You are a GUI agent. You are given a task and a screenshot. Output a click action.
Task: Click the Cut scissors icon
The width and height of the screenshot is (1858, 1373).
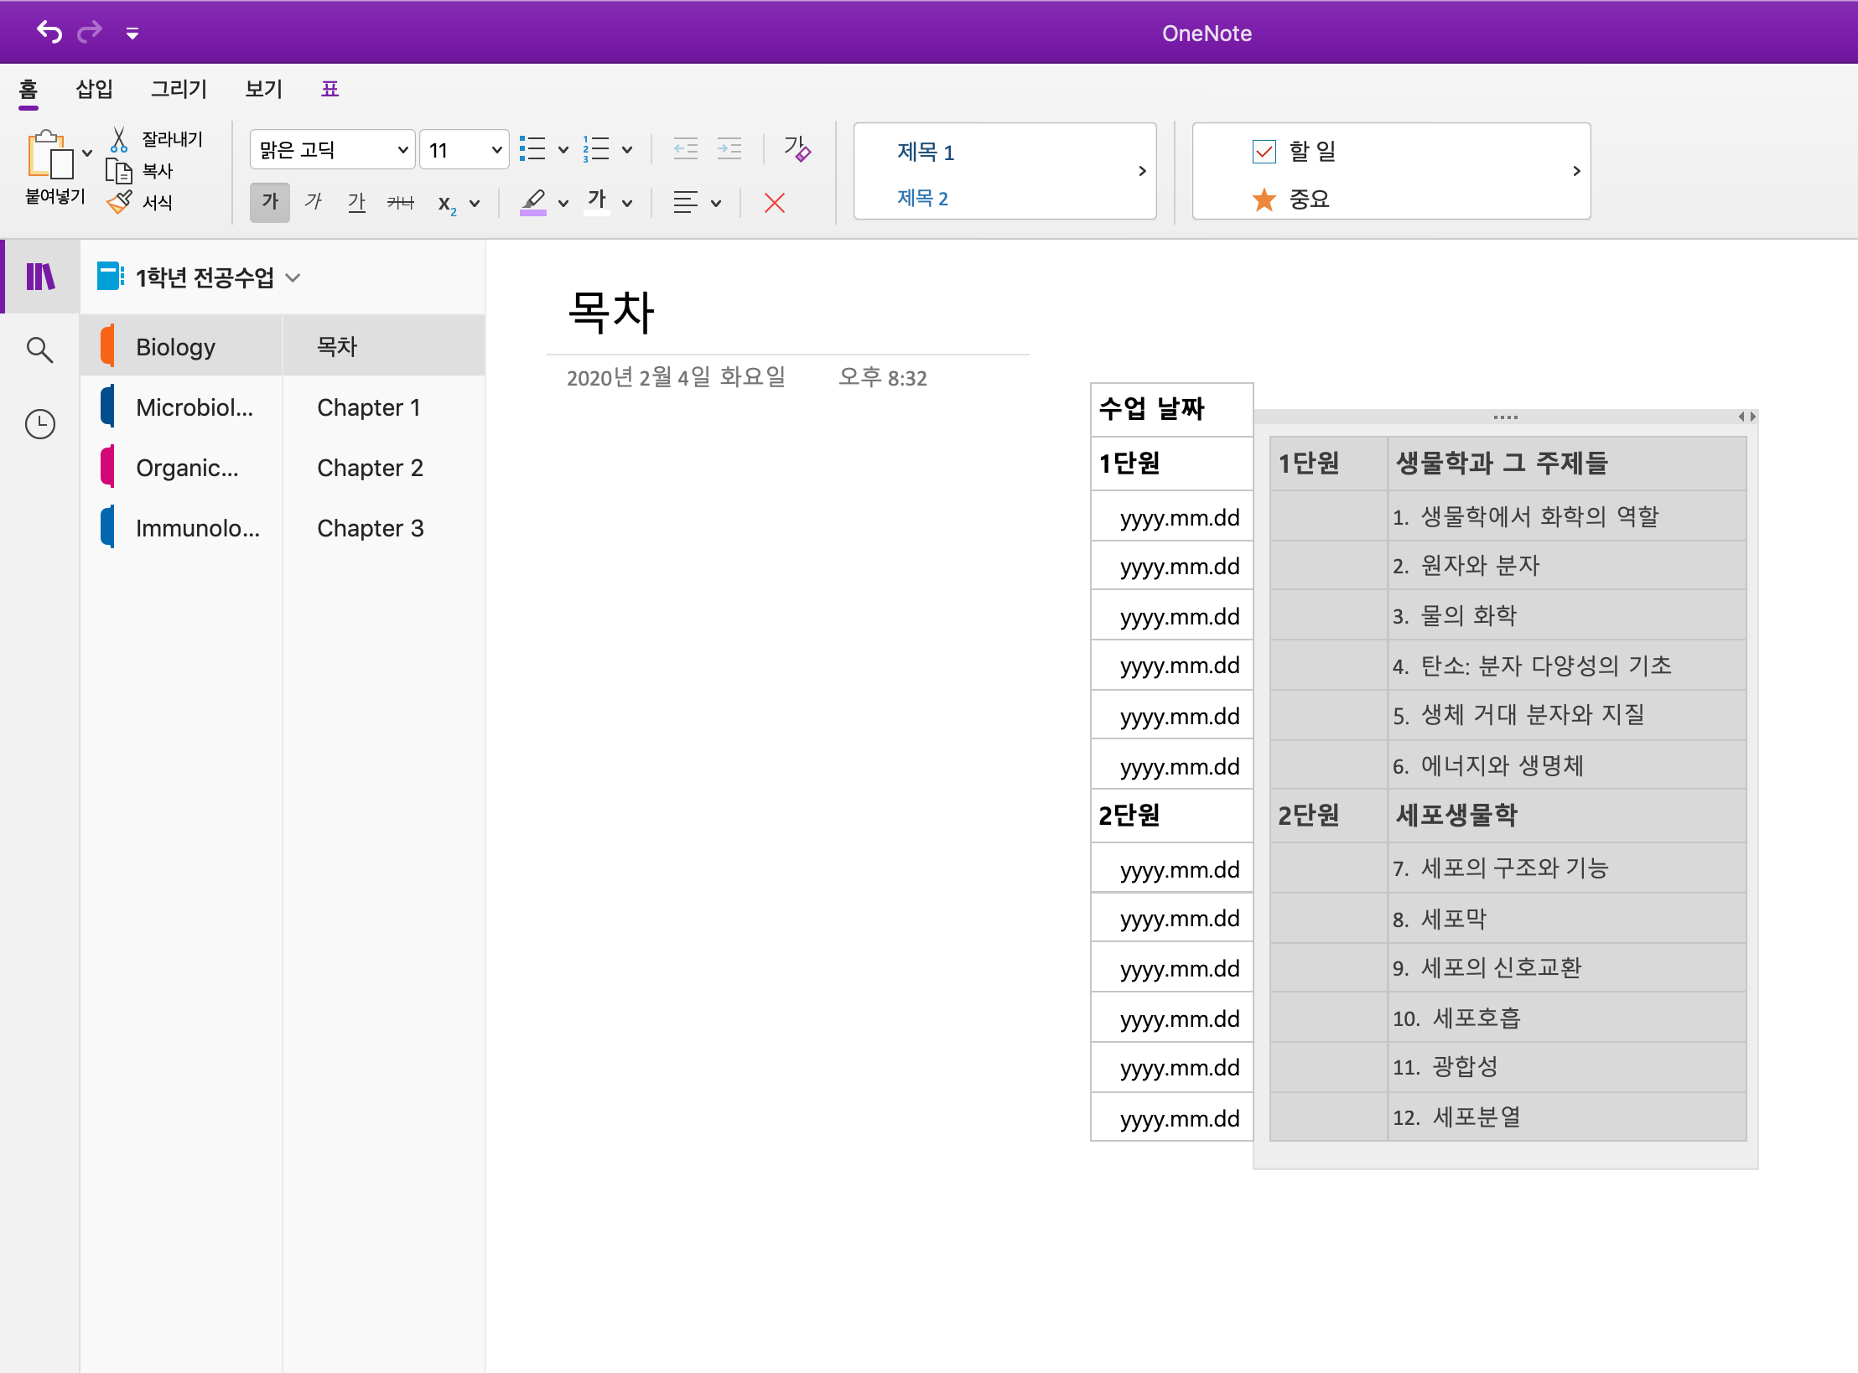tap(119, 139)
